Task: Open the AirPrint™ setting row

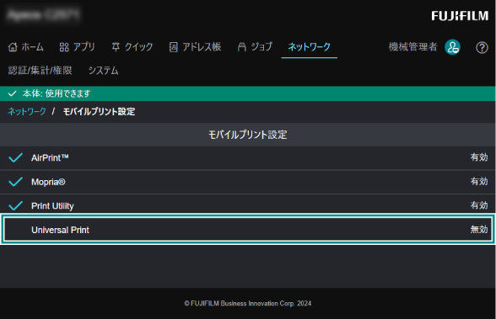Action: tap(248, 157)
